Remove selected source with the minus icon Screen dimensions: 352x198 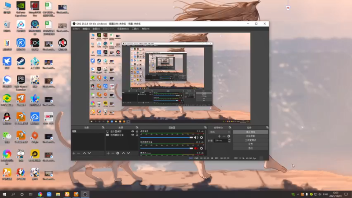coord(113,153)
